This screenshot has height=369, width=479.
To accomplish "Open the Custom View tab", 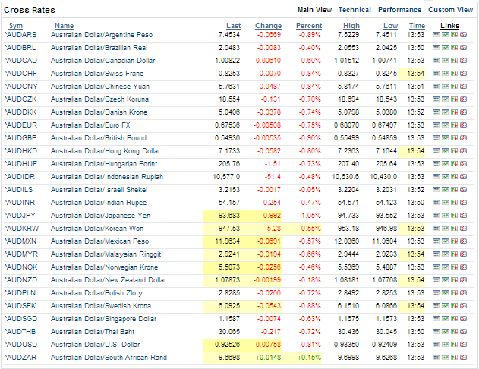I will [x=450, y=10].
